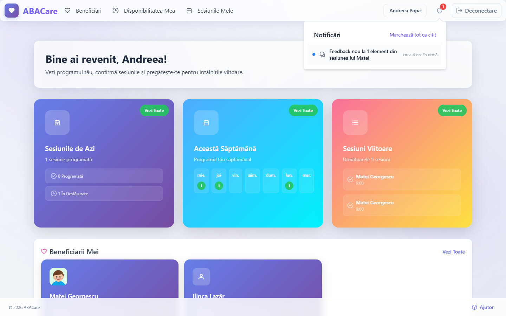This screenshot has height=316, width=506.
Task: Open Sesiunile Mele in navigation
Action: coord(210,11)
